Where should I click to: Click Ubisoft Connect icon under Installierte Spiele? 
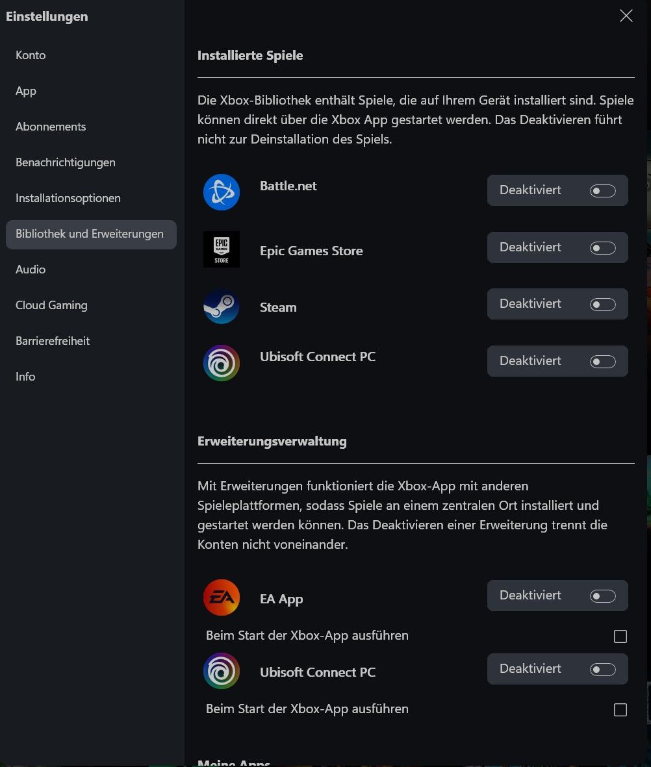pyautogui.click(x=222, y=363)
